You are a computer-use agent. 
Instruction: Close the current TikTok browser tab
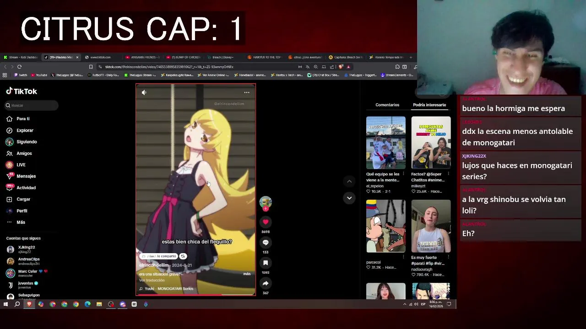[77, 57]
